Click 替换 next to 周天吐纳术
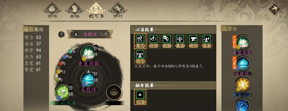Viewport: 288px width, 111px height. 71,91
